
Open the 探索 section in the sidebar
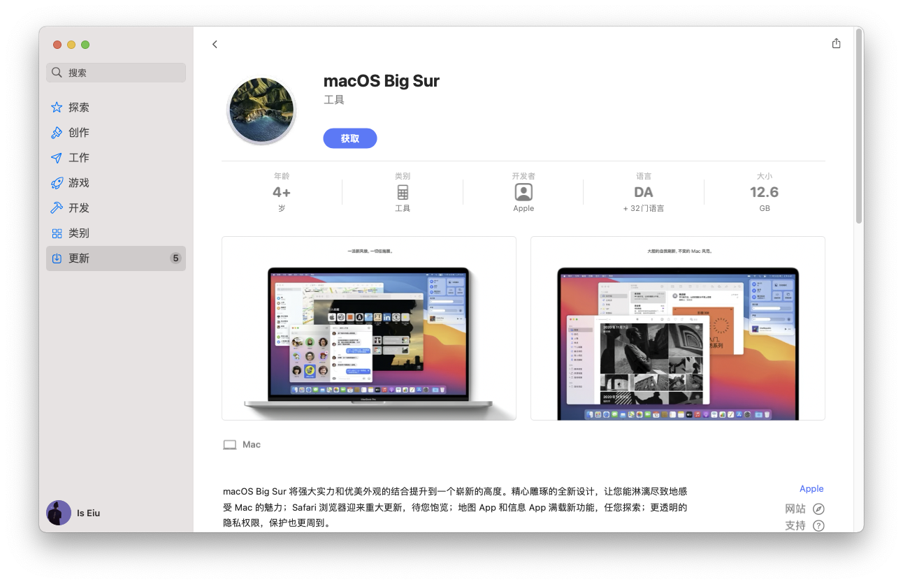(116, 108)
